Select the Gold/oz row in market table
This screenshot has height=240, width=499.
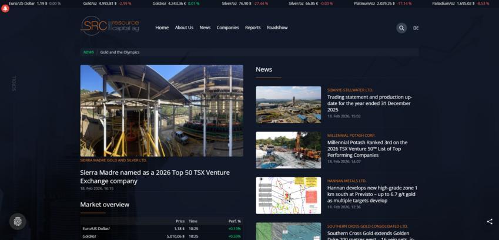(162, 236)
